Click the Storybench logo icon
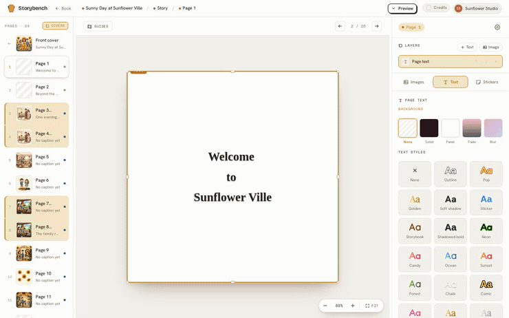Image resolution: width=509 pixels, height=318 pixels. click(12, 8)
